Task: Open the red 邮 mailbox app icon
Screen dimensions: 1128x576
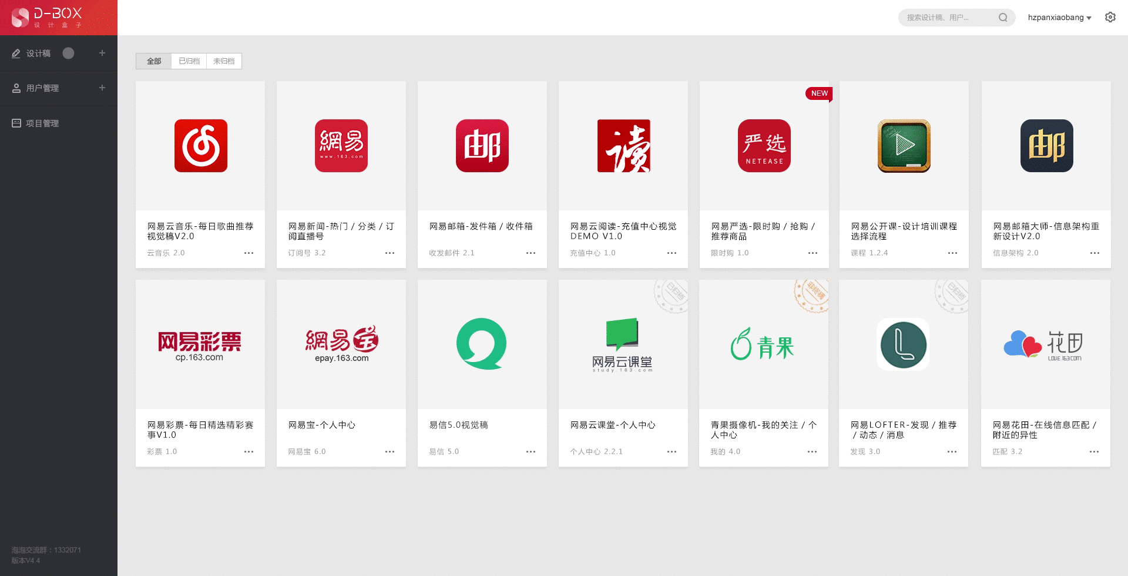Action: (482, 146)
